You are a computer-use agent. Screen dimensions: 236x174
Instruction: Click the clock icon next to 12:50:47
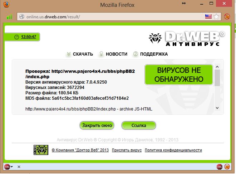click(16, 37)
